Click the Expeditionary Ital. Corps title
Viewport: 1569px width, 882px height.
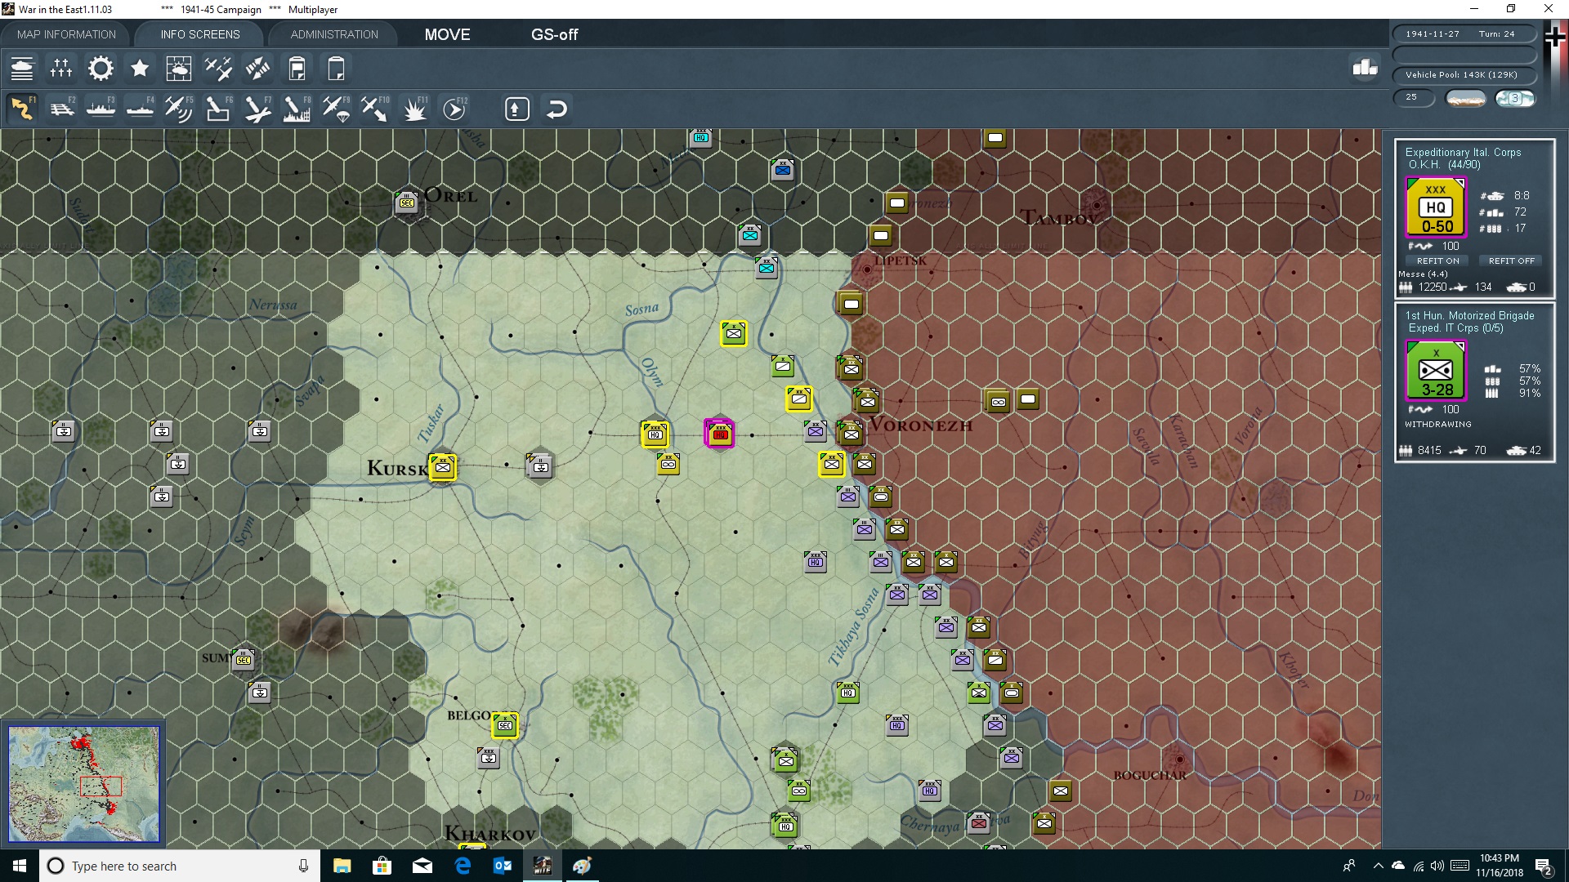click(1463, 152)
